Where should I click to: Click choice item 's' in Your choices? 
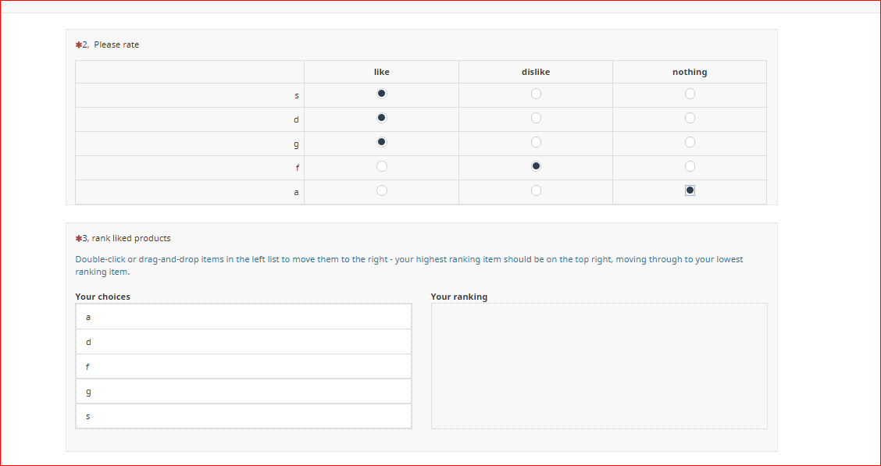point(243,416)
